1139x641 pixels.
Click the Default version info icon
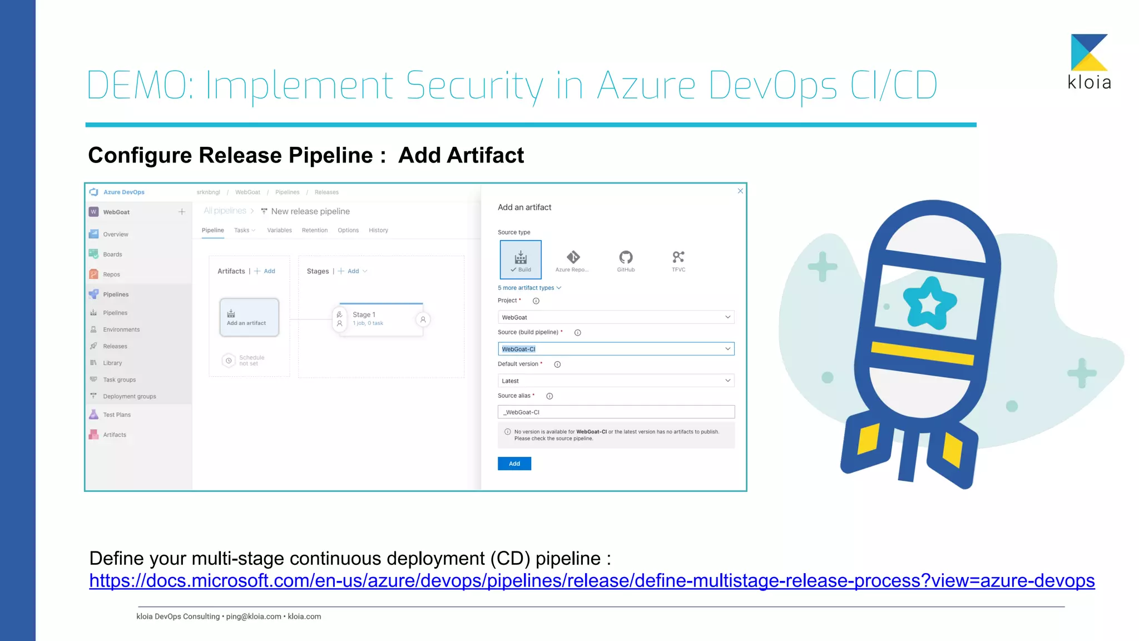(557, 364)
